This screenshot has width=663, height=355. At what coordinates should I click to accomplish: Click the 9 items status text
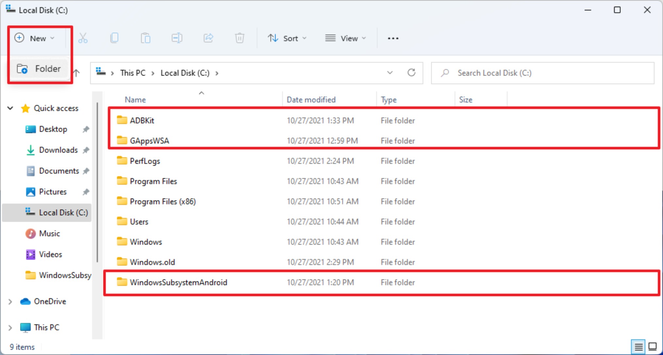click(x=22, y=347)
